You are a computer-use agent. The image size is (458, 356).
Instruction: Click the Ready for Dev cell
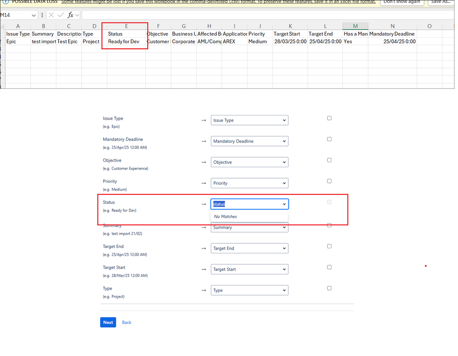[x=126, y=41]
